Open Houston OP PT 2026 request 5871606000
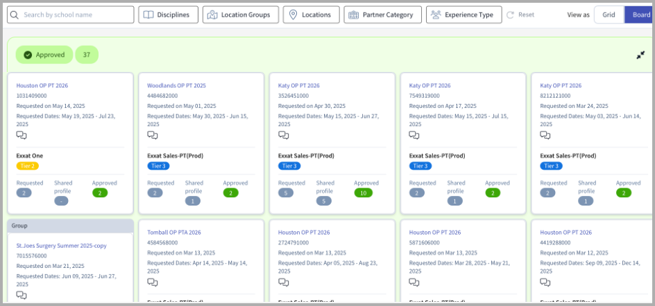This screenshot has width=655, height=306. click(x=435, y=232)
